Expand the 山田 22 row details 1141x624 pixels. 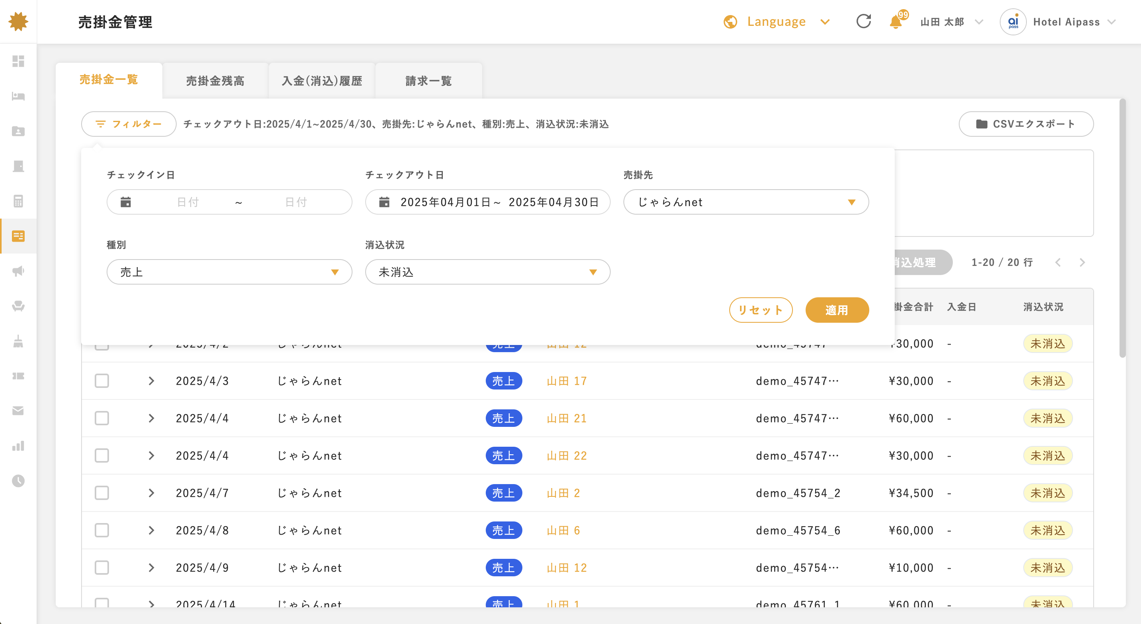[152, 455]
